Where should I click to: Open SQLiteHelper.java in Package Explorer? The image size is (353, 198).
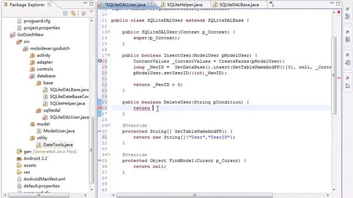point(67,103)
